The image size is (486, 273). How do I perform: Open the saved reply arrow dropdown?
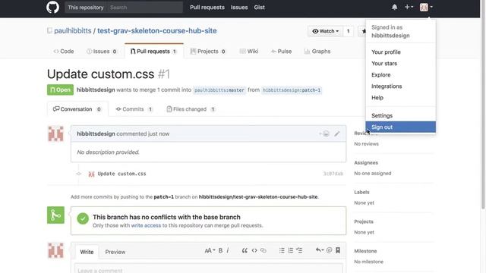click(x=320, y=250)
